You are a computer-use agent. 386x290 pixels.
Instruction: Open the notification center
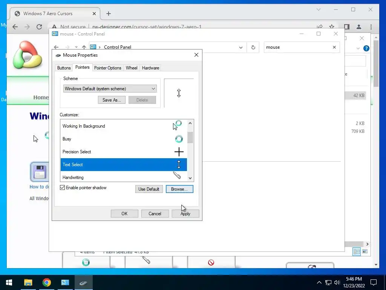point(374,282)
